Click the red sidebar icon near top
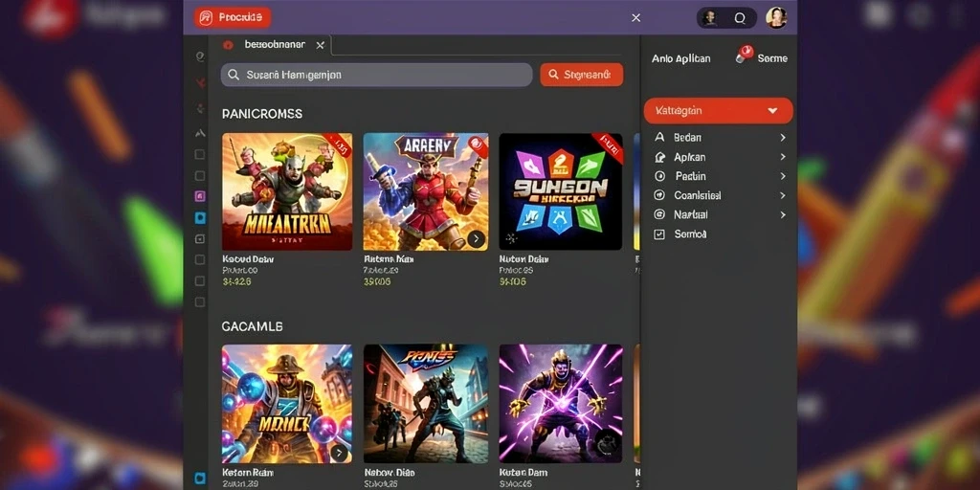Image resolution: width=980 pixels, height=490 pixels. tap(200, 82)
